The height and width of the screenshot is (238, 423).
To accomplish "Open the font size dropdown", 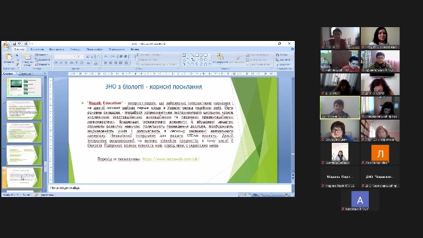I will (80, 57).
